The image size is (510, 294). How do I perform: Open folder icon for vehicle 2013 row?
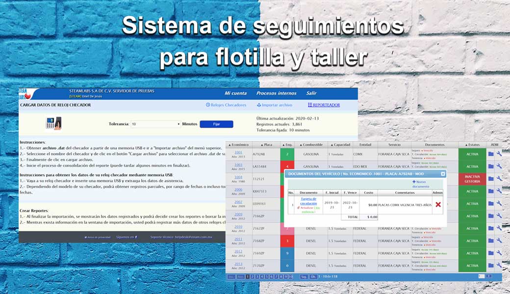point(491,266)
